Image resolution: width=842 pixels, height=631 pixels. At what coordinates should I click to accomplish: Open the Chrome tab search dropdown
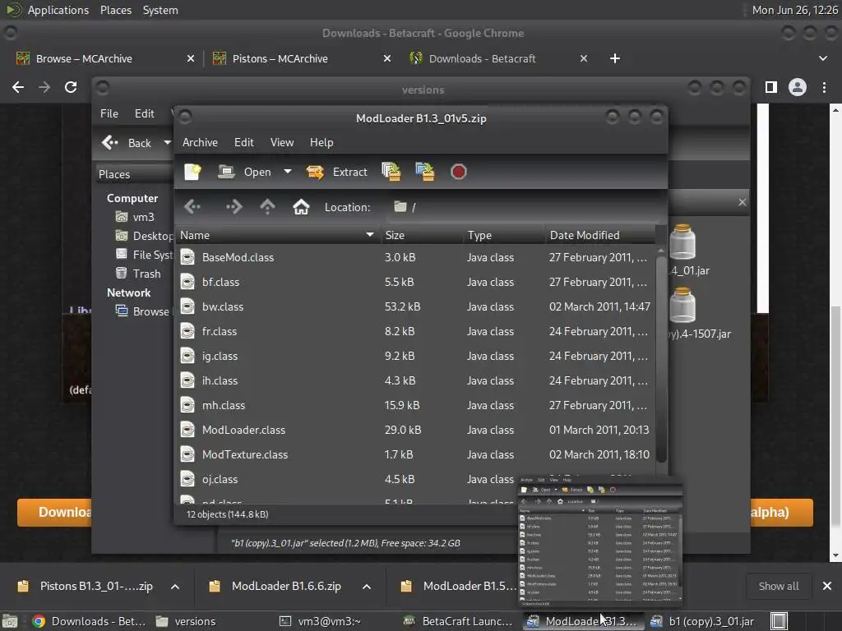(x=822, y=58)
